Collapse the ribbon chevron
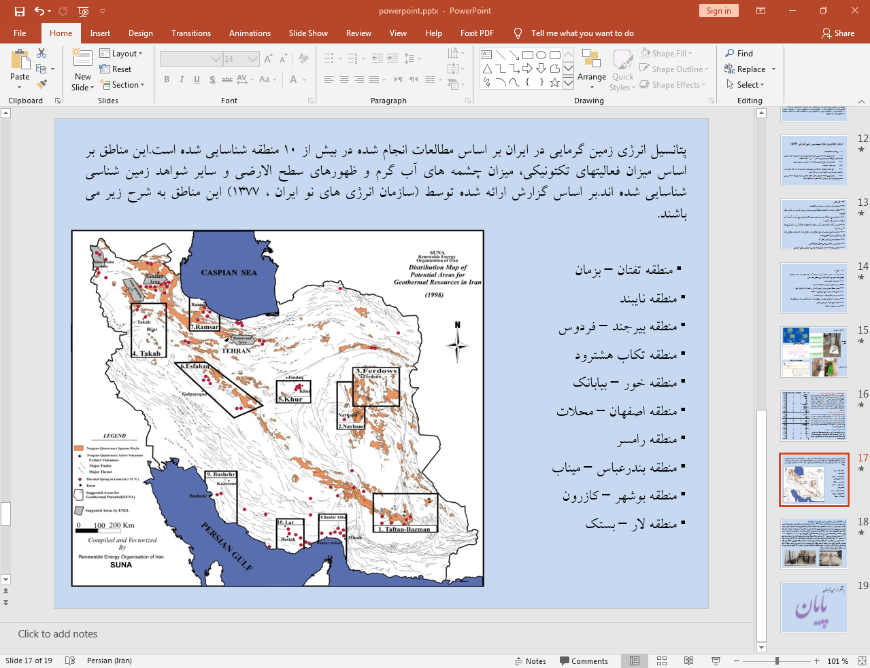The height and width of the screenshot is (668, 870). click(861, 101)
